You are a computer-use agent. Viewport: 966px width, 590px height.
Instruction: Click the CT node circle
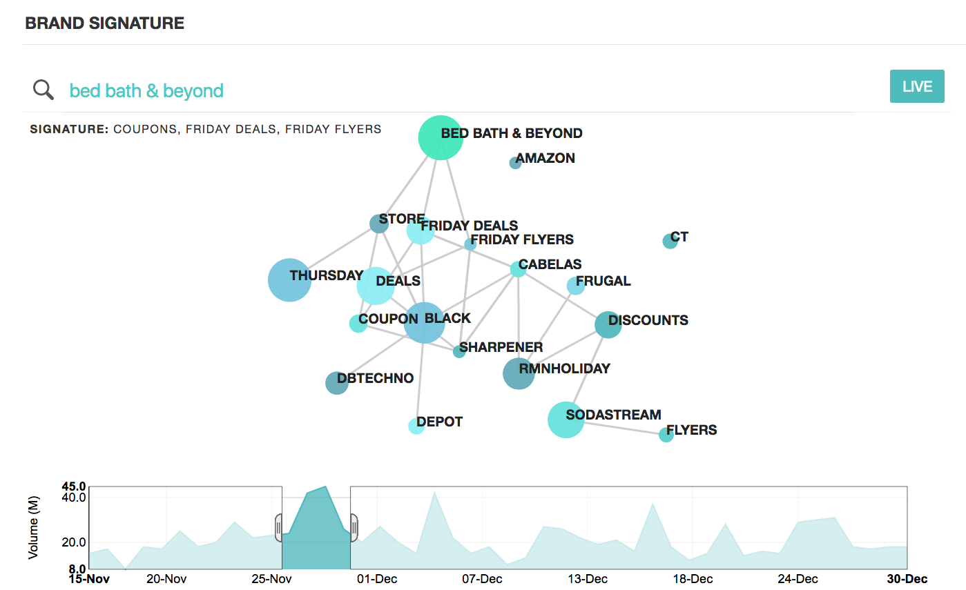point(670,241)
